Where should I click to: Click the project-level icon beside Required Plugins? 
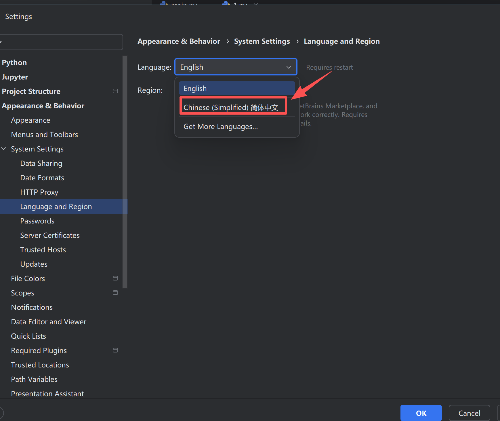click(115, 350)
